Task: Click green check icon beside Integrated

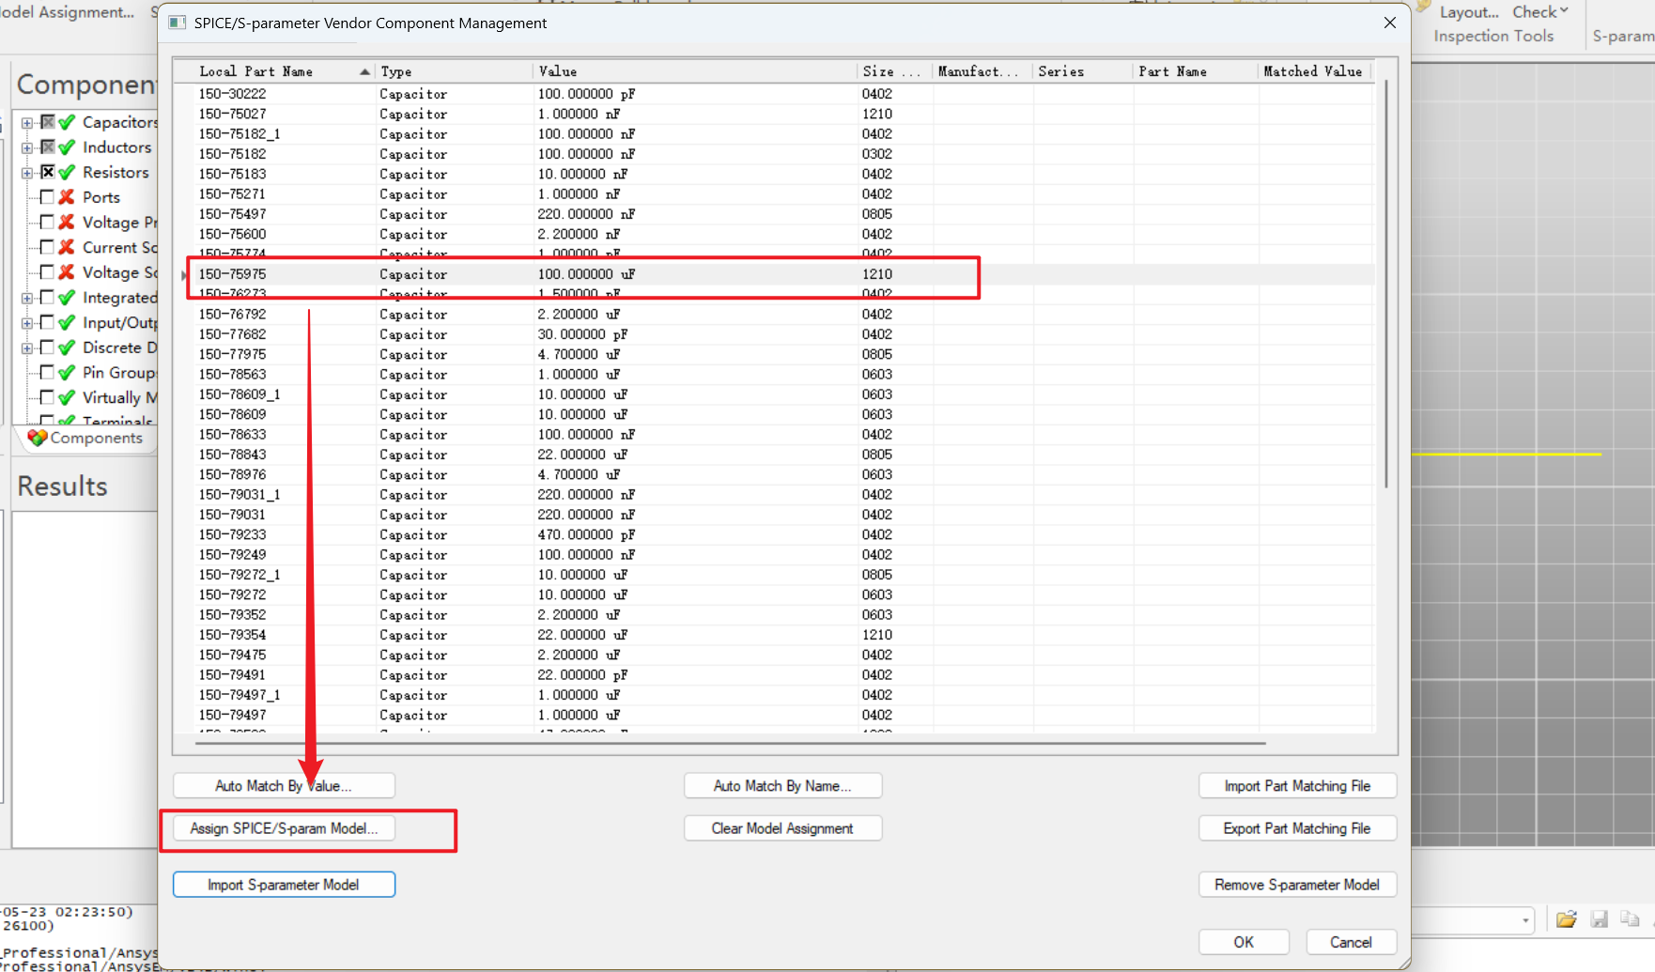Action: point(67,298)
